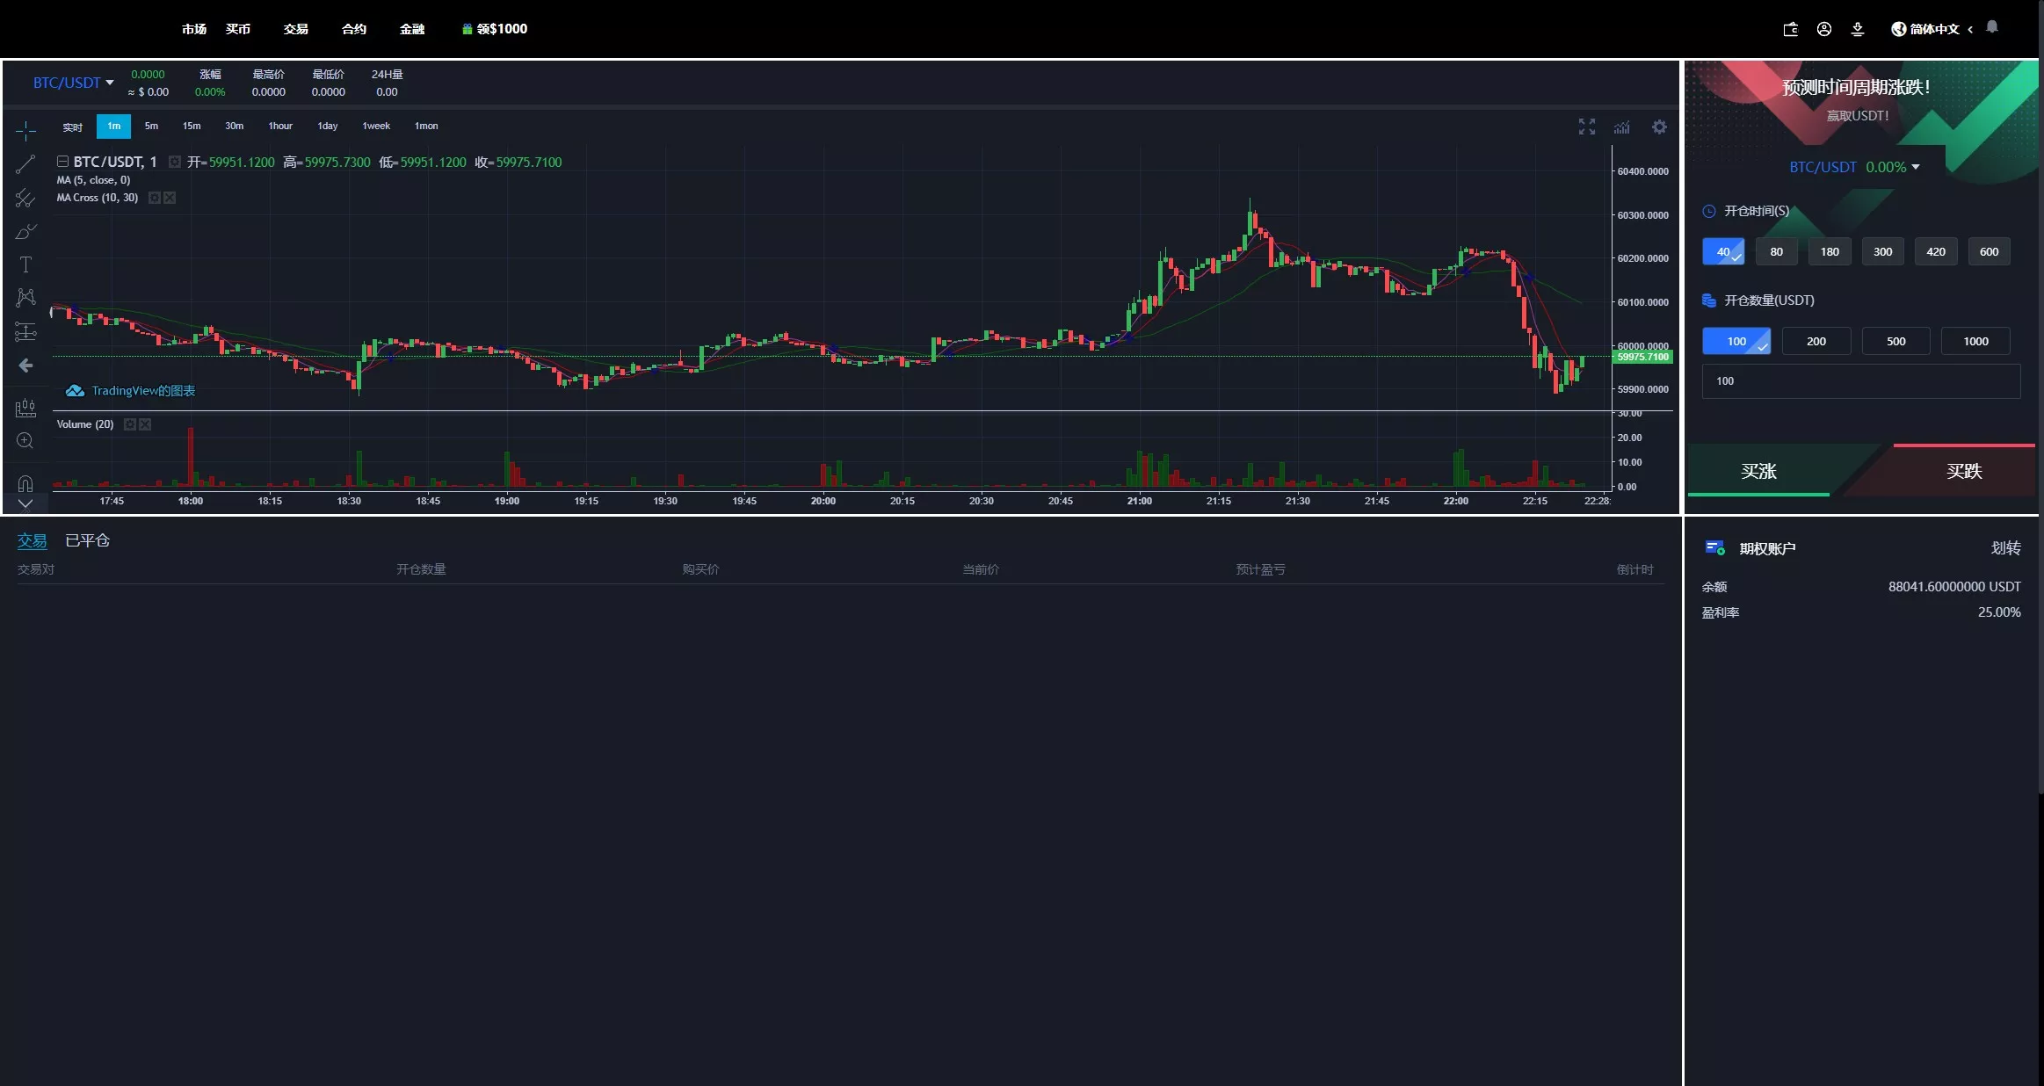Select 180 seconds opening time
The height and width of the screenshot is (1086, 2044).
click(1830, 251)
